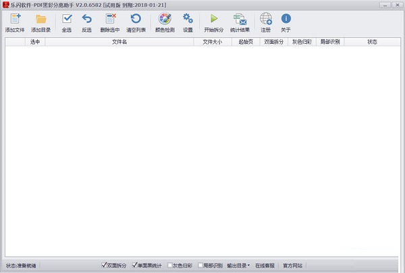Click 灰色归彩 column header in table
Screen dimensions: 405x273
point(302,42)
